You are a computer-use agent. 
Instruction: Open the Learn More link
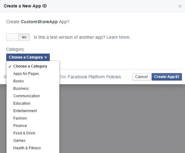point(118,37)
